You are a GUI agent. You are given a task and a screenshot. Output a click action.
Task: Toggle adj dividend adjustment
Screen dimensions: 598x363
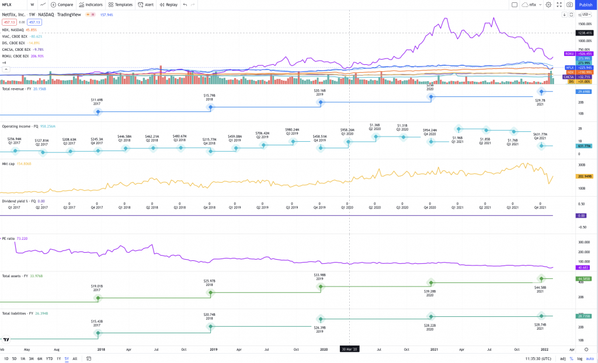pyautogui.click(x=563, y=359)
